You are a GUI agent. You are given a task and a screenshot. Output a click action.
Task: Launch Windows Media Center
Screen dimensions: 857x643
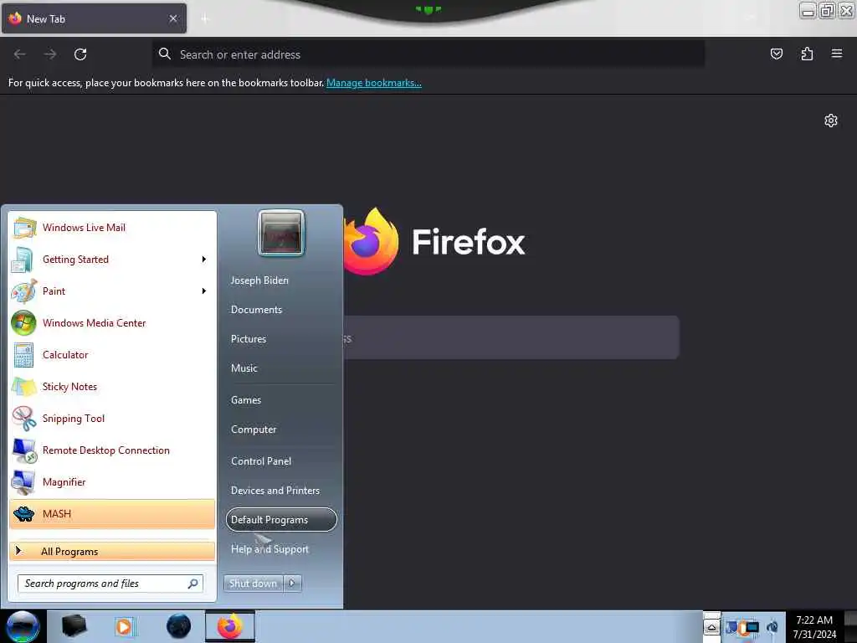(112, 322)
